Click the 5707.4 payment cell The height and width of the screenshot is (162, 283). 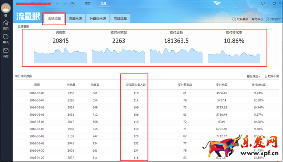pos(221,100)
